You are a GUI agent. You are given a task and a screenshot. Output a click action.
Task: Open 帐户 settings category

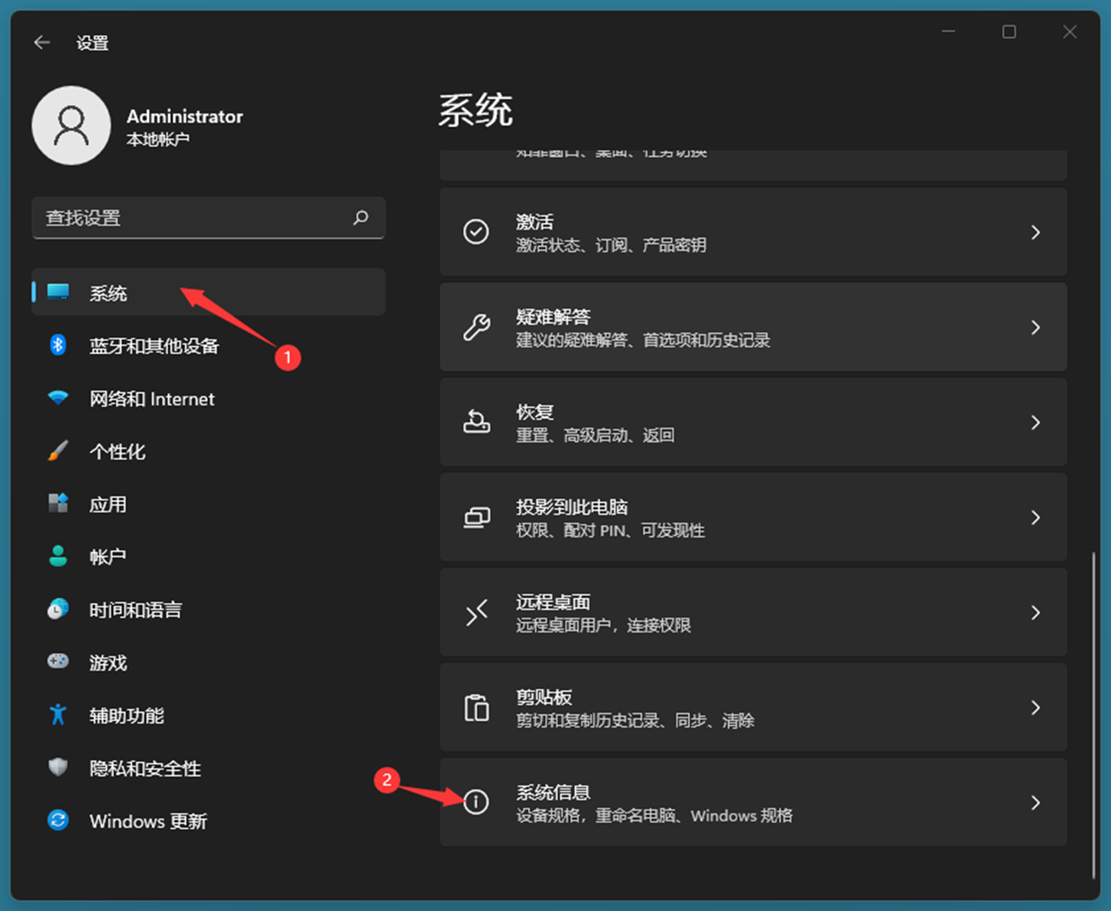209,556
